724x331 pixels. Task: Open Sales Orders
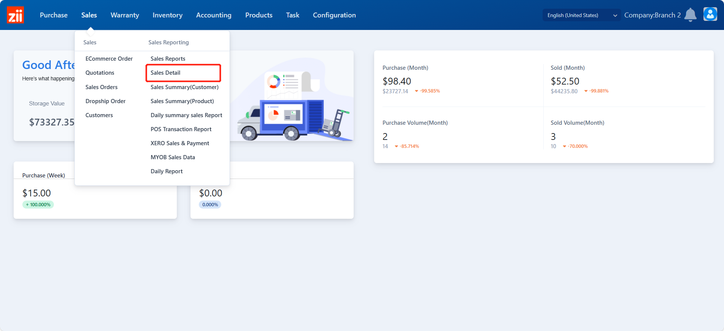pos(101,87)
